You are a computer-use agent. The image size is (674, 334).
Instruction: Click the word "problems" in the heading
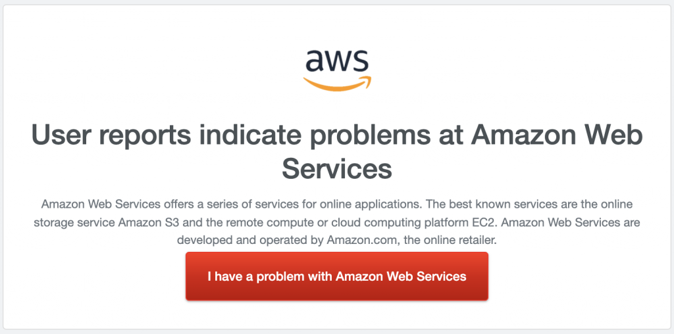[x=353, y=135]
